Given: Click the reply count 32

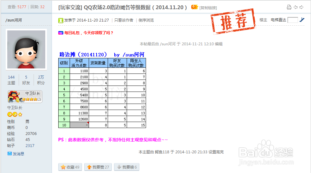Looking at the screenshot, I should point(42,7).
